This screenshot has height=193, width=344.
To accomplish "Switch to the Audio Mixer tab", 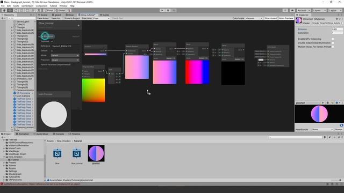I will pyautogui.click(x=41, y=134).
